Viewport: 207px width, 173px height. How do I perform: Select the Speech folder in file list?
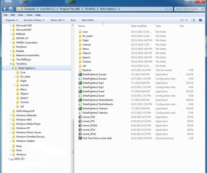(86, 57)
